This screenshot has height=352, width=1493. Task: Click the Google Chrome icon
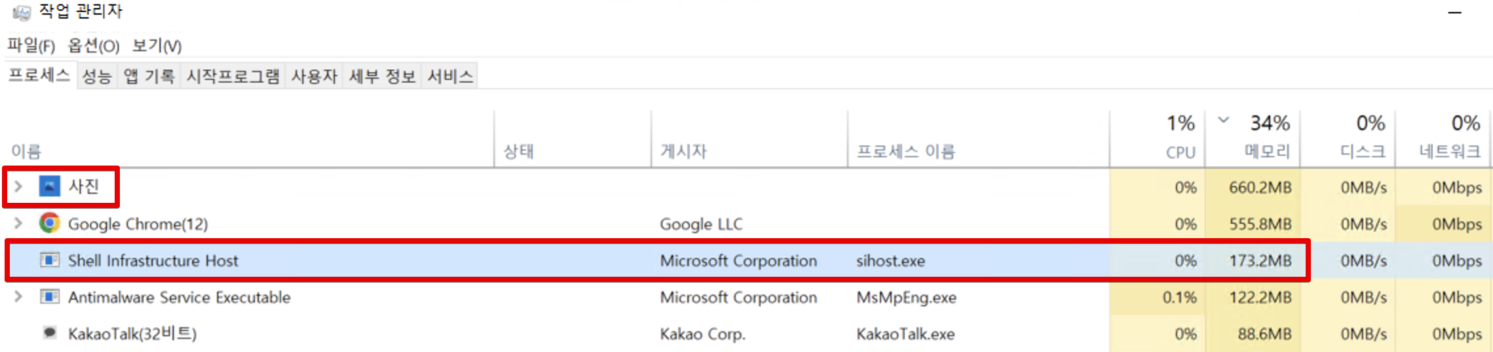click(50, 223)
